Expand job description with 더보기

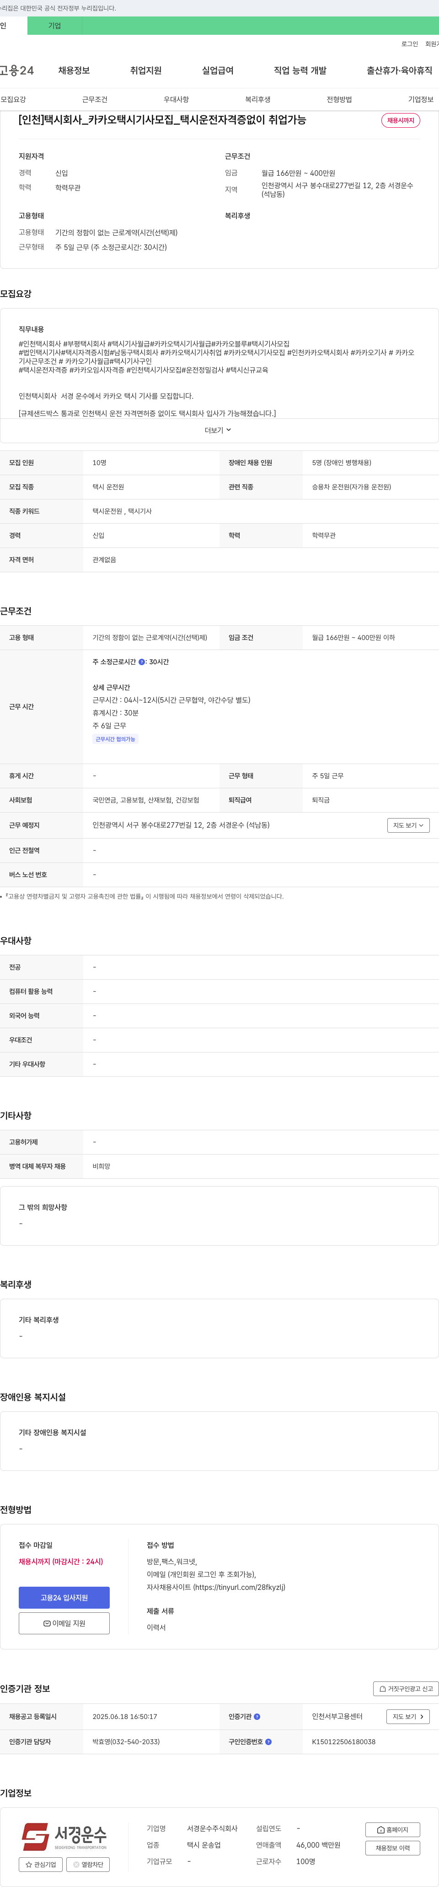[x=218, y=430]
